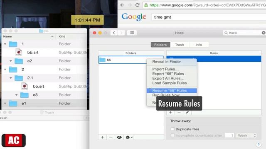Click the 66 folder title icon in Finder
Image resolution: width=266 pixels, height=149 pixels.
(41, 31)
